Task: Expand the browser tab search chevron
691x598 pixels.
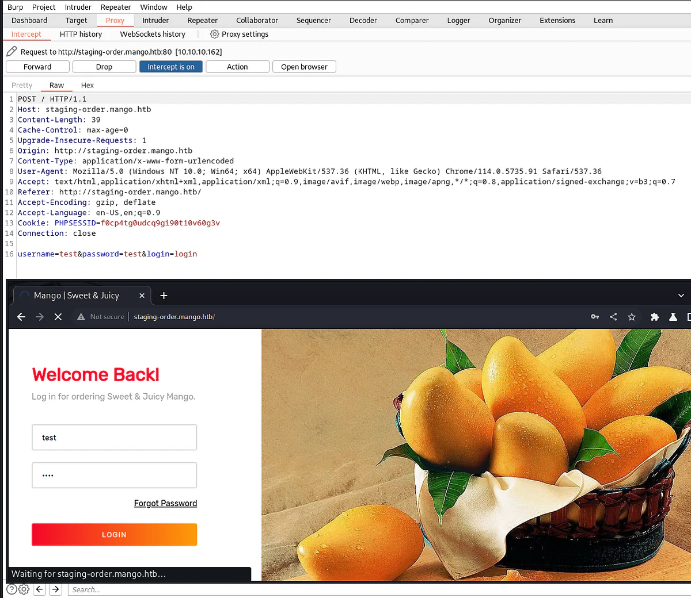Action: (x=681, y=296)
